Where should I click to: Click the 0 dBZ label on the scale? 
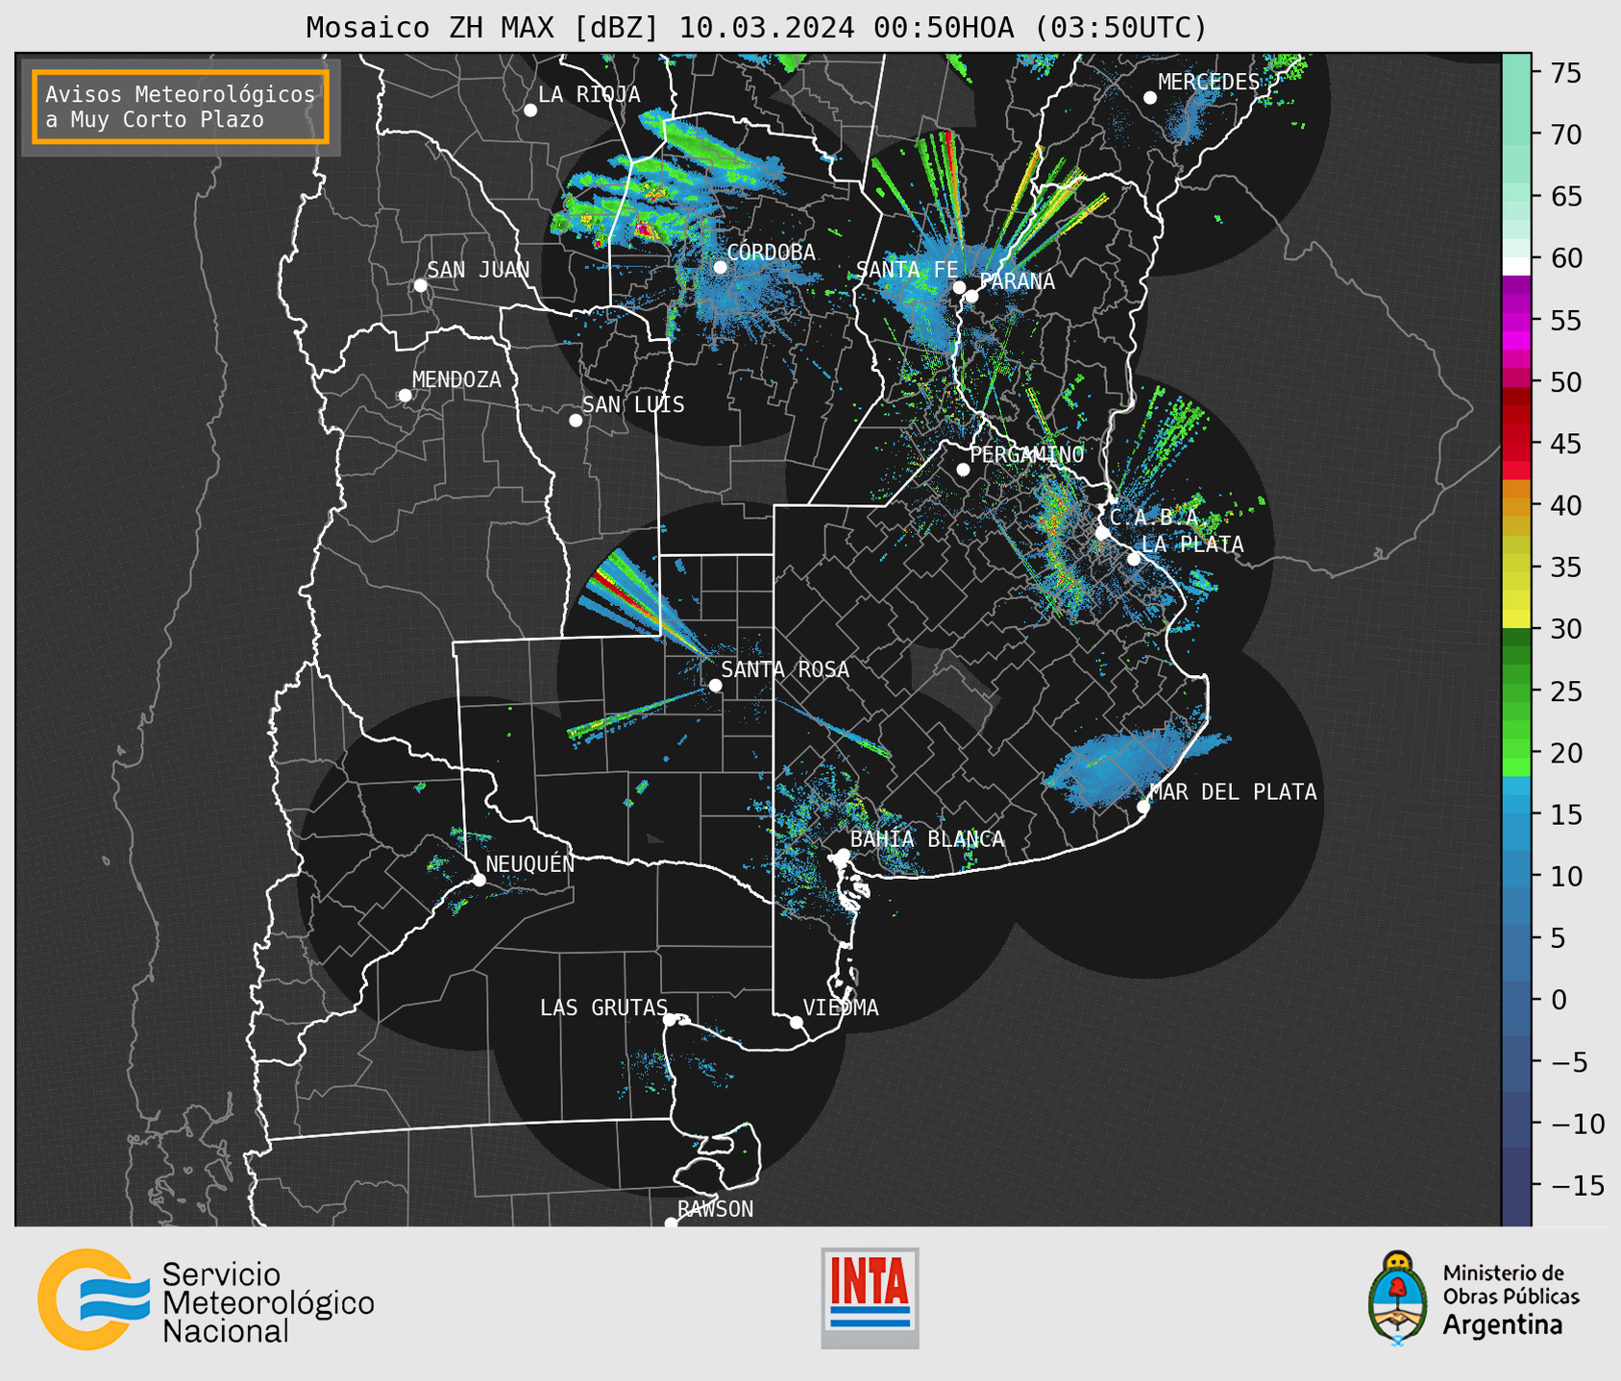1558,1001
